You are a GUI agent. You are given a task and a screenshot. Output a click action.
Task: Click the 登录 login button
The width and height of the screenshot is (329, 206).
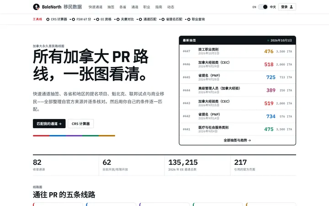tap(287, 7)
